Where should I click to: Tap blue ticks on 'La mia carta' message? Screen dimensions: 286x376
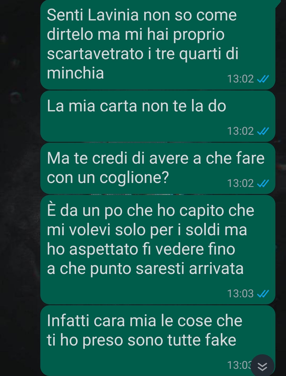(x=263, y=131)
